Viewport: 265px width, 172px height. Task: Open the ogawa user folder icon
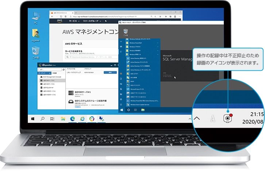[36, 34]
